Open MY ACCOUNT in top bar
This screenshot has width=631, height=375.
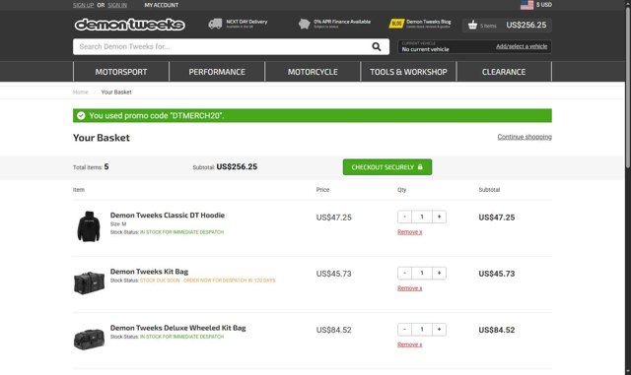(x=162, y=5)
